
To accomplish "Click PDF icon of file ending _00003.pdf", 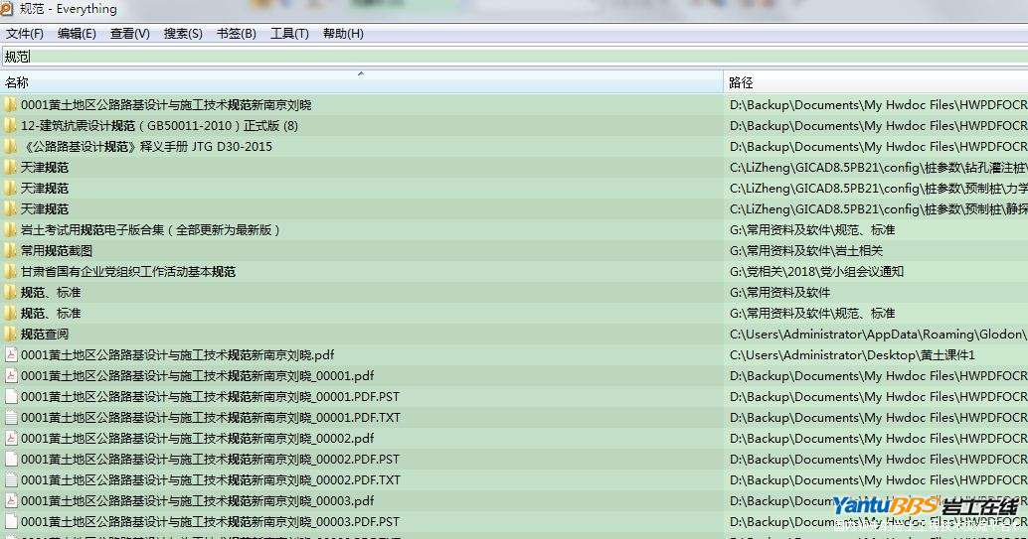I will tap(11, 501).
